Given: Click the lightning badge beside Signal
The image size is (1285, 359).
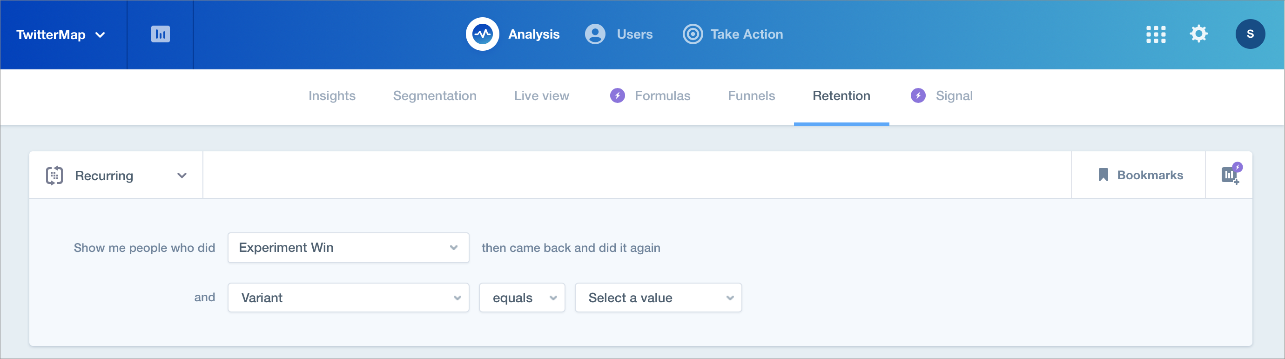Looking at the screenshot, I should 918,95.
